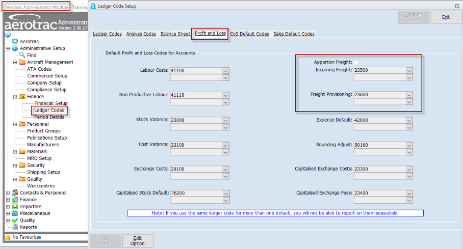This screenshot has height=249, width=463.
Task: Collapse the Finance folder node
Action: point(15,96)
